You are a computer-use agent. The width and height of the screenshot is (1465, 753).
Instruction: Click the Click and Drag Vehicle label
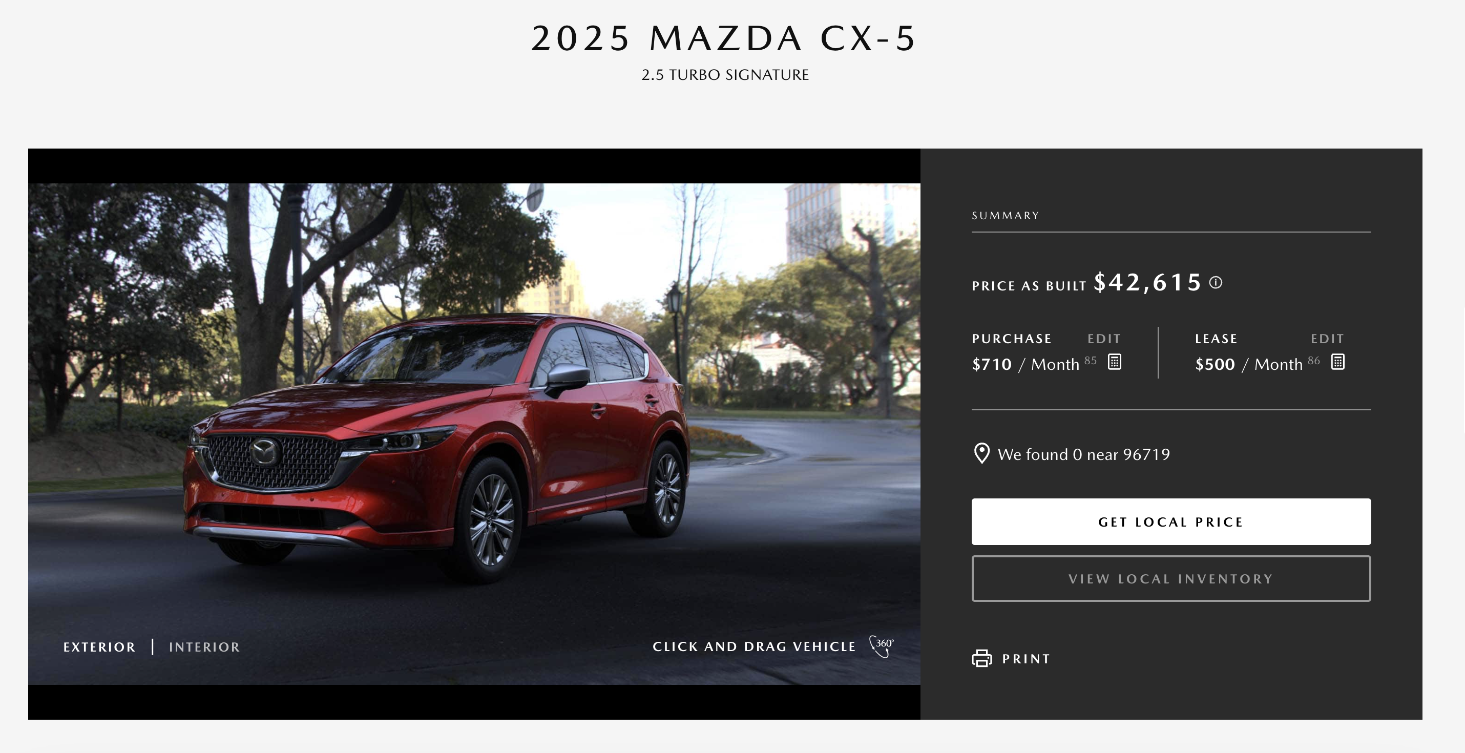pyautogui.click(x=754, y=646)
